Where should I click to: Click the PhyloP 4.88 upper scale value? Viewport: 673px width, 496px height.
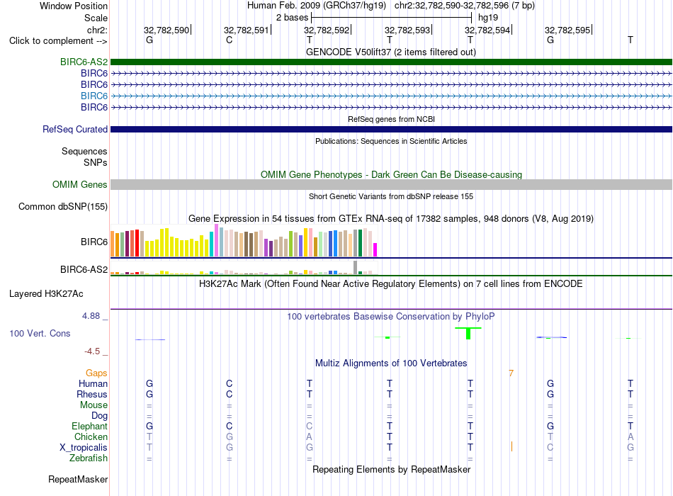[x=91, y=316]
